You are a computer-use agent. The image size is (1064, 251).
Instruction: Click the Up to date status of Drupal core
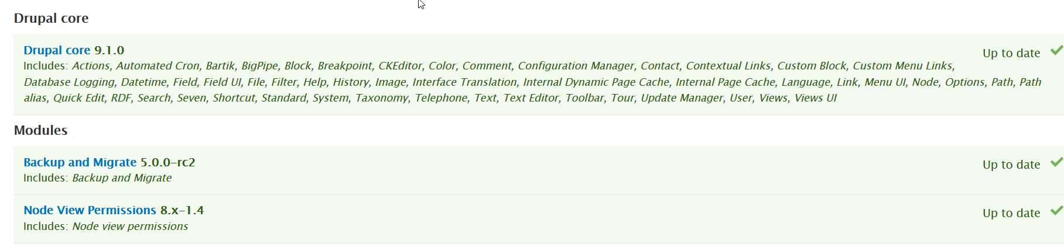pos(1011,53)
